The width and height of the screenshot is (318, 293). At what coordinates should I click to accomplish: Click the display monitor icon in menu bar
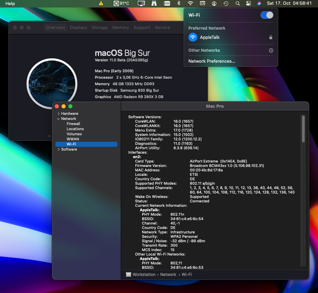[141, 3]
